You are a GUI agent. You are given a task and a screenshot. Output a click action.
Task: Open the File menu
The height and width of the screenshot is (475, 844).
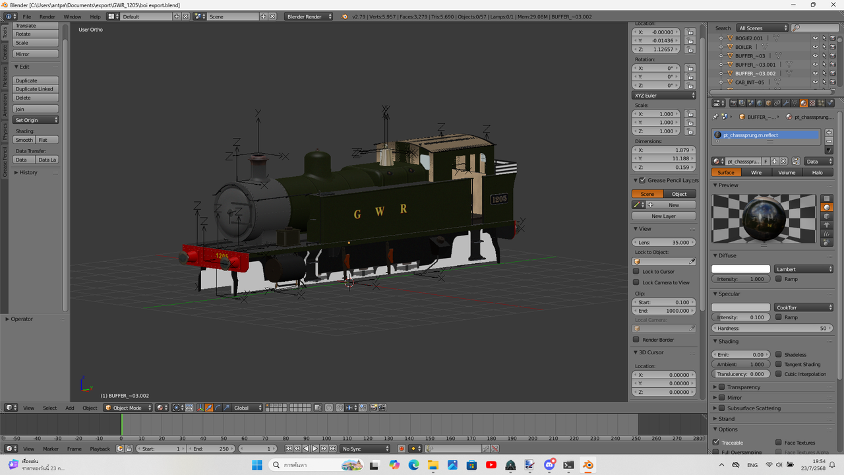26,16
